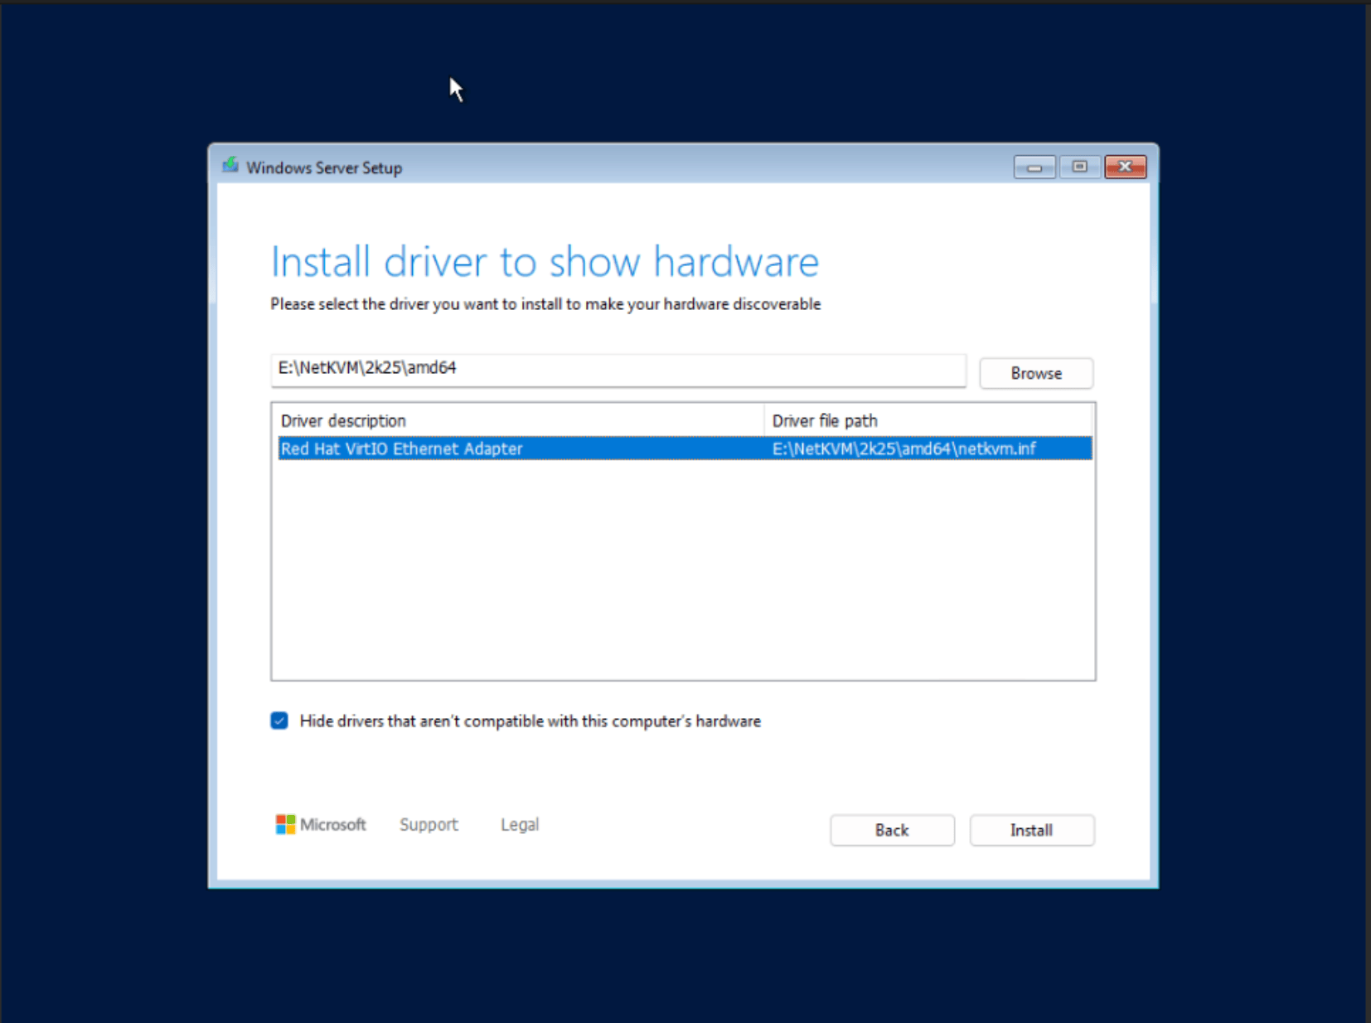This screenshot has width=1371, height=1023.
Task: Click the Windows Server Setup title text
Action: point(323,167)
